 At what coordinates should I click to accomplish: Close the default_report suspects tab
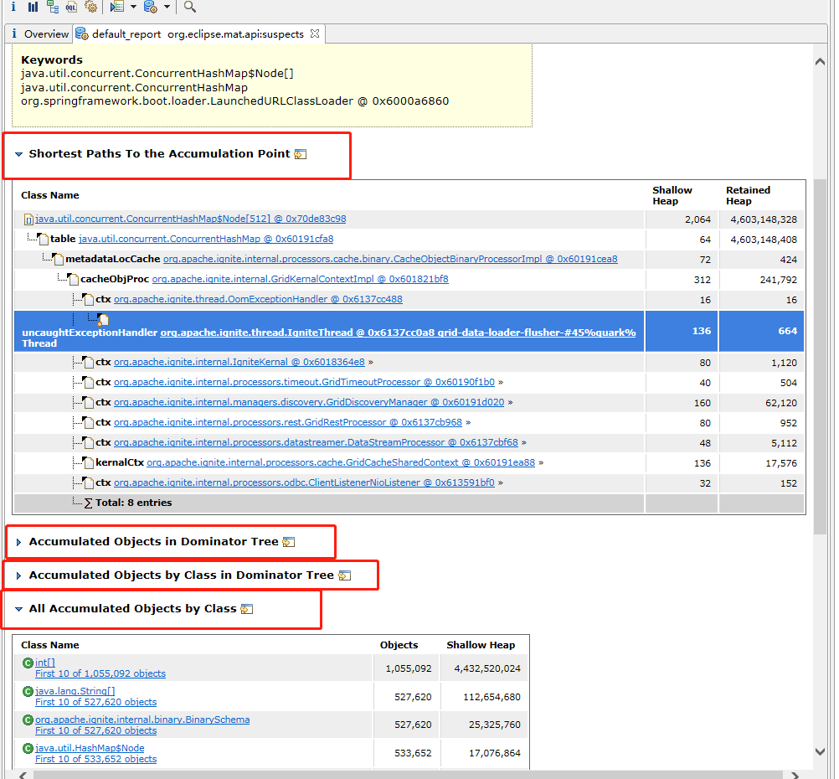click(x=314, y=34)
